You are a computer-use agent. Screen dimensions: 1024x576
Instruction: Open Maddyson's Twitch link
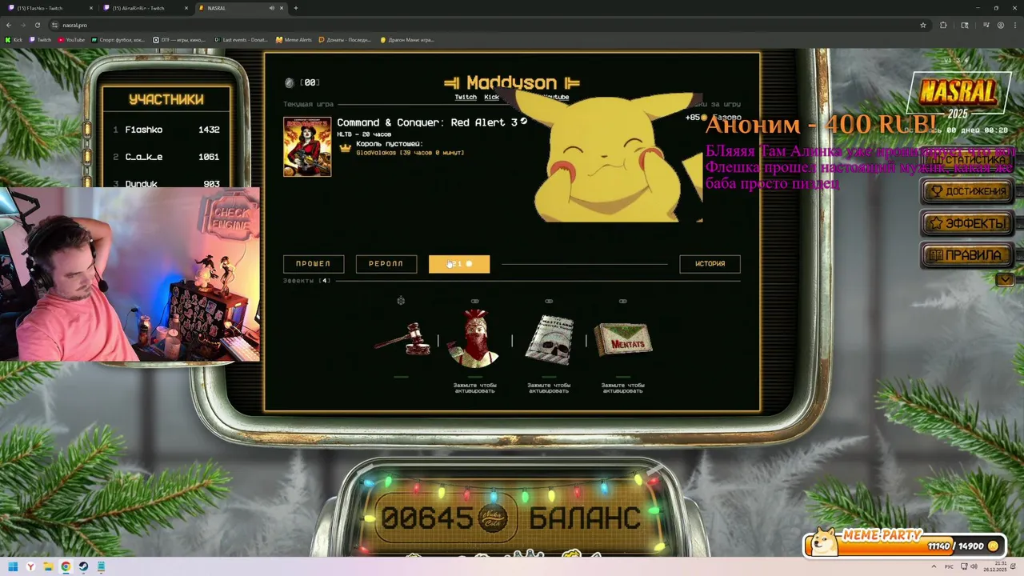466,98
